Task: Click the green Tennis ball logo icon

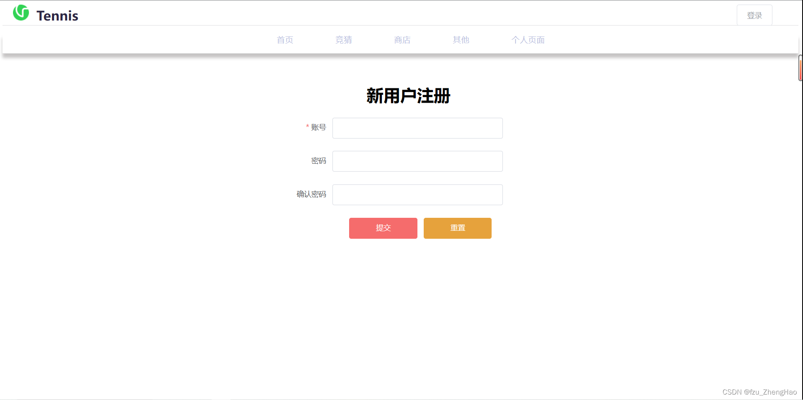Action: click(x=21, y=13)
